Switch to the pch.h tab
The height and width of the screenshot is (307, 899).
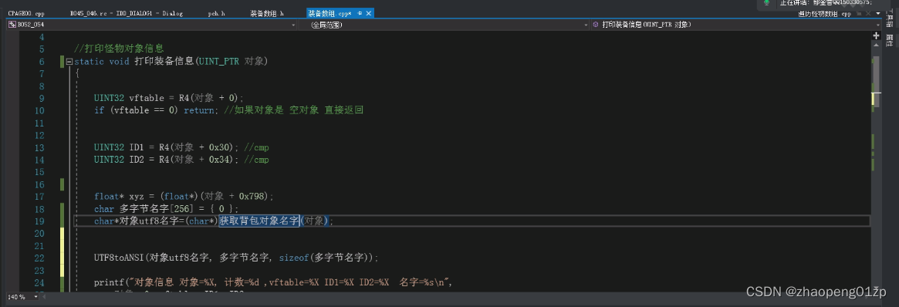tap(216, 13)
